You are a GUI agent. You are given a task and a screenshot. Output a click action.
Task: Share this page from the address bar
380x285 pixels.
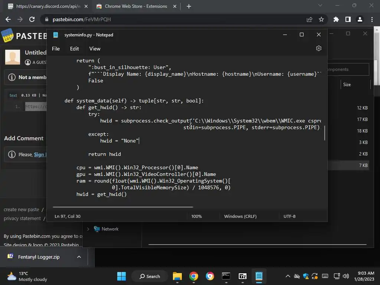point(309,19)
